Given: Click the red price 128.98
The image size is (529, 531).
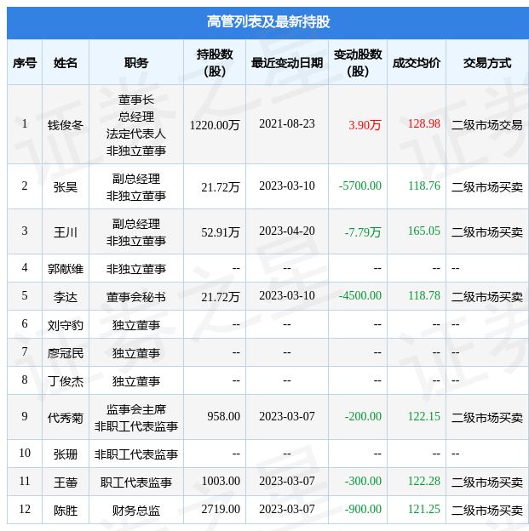Looking at the screenshot, I should (x=424, y=123).
